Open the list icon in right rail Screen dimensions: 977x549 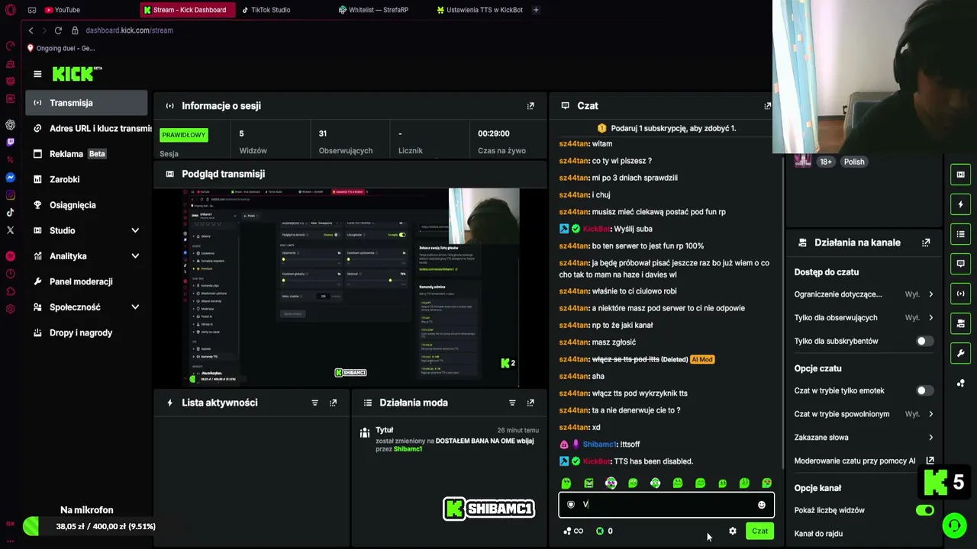click(x=960, y=234)
